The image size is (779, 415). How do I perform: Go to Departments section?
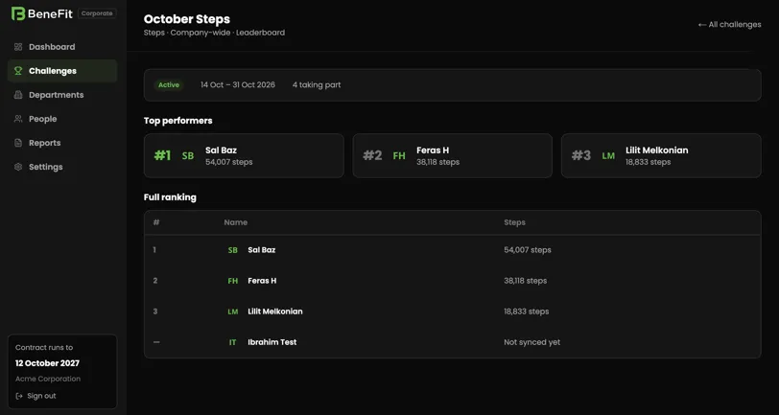pos(62,95)
